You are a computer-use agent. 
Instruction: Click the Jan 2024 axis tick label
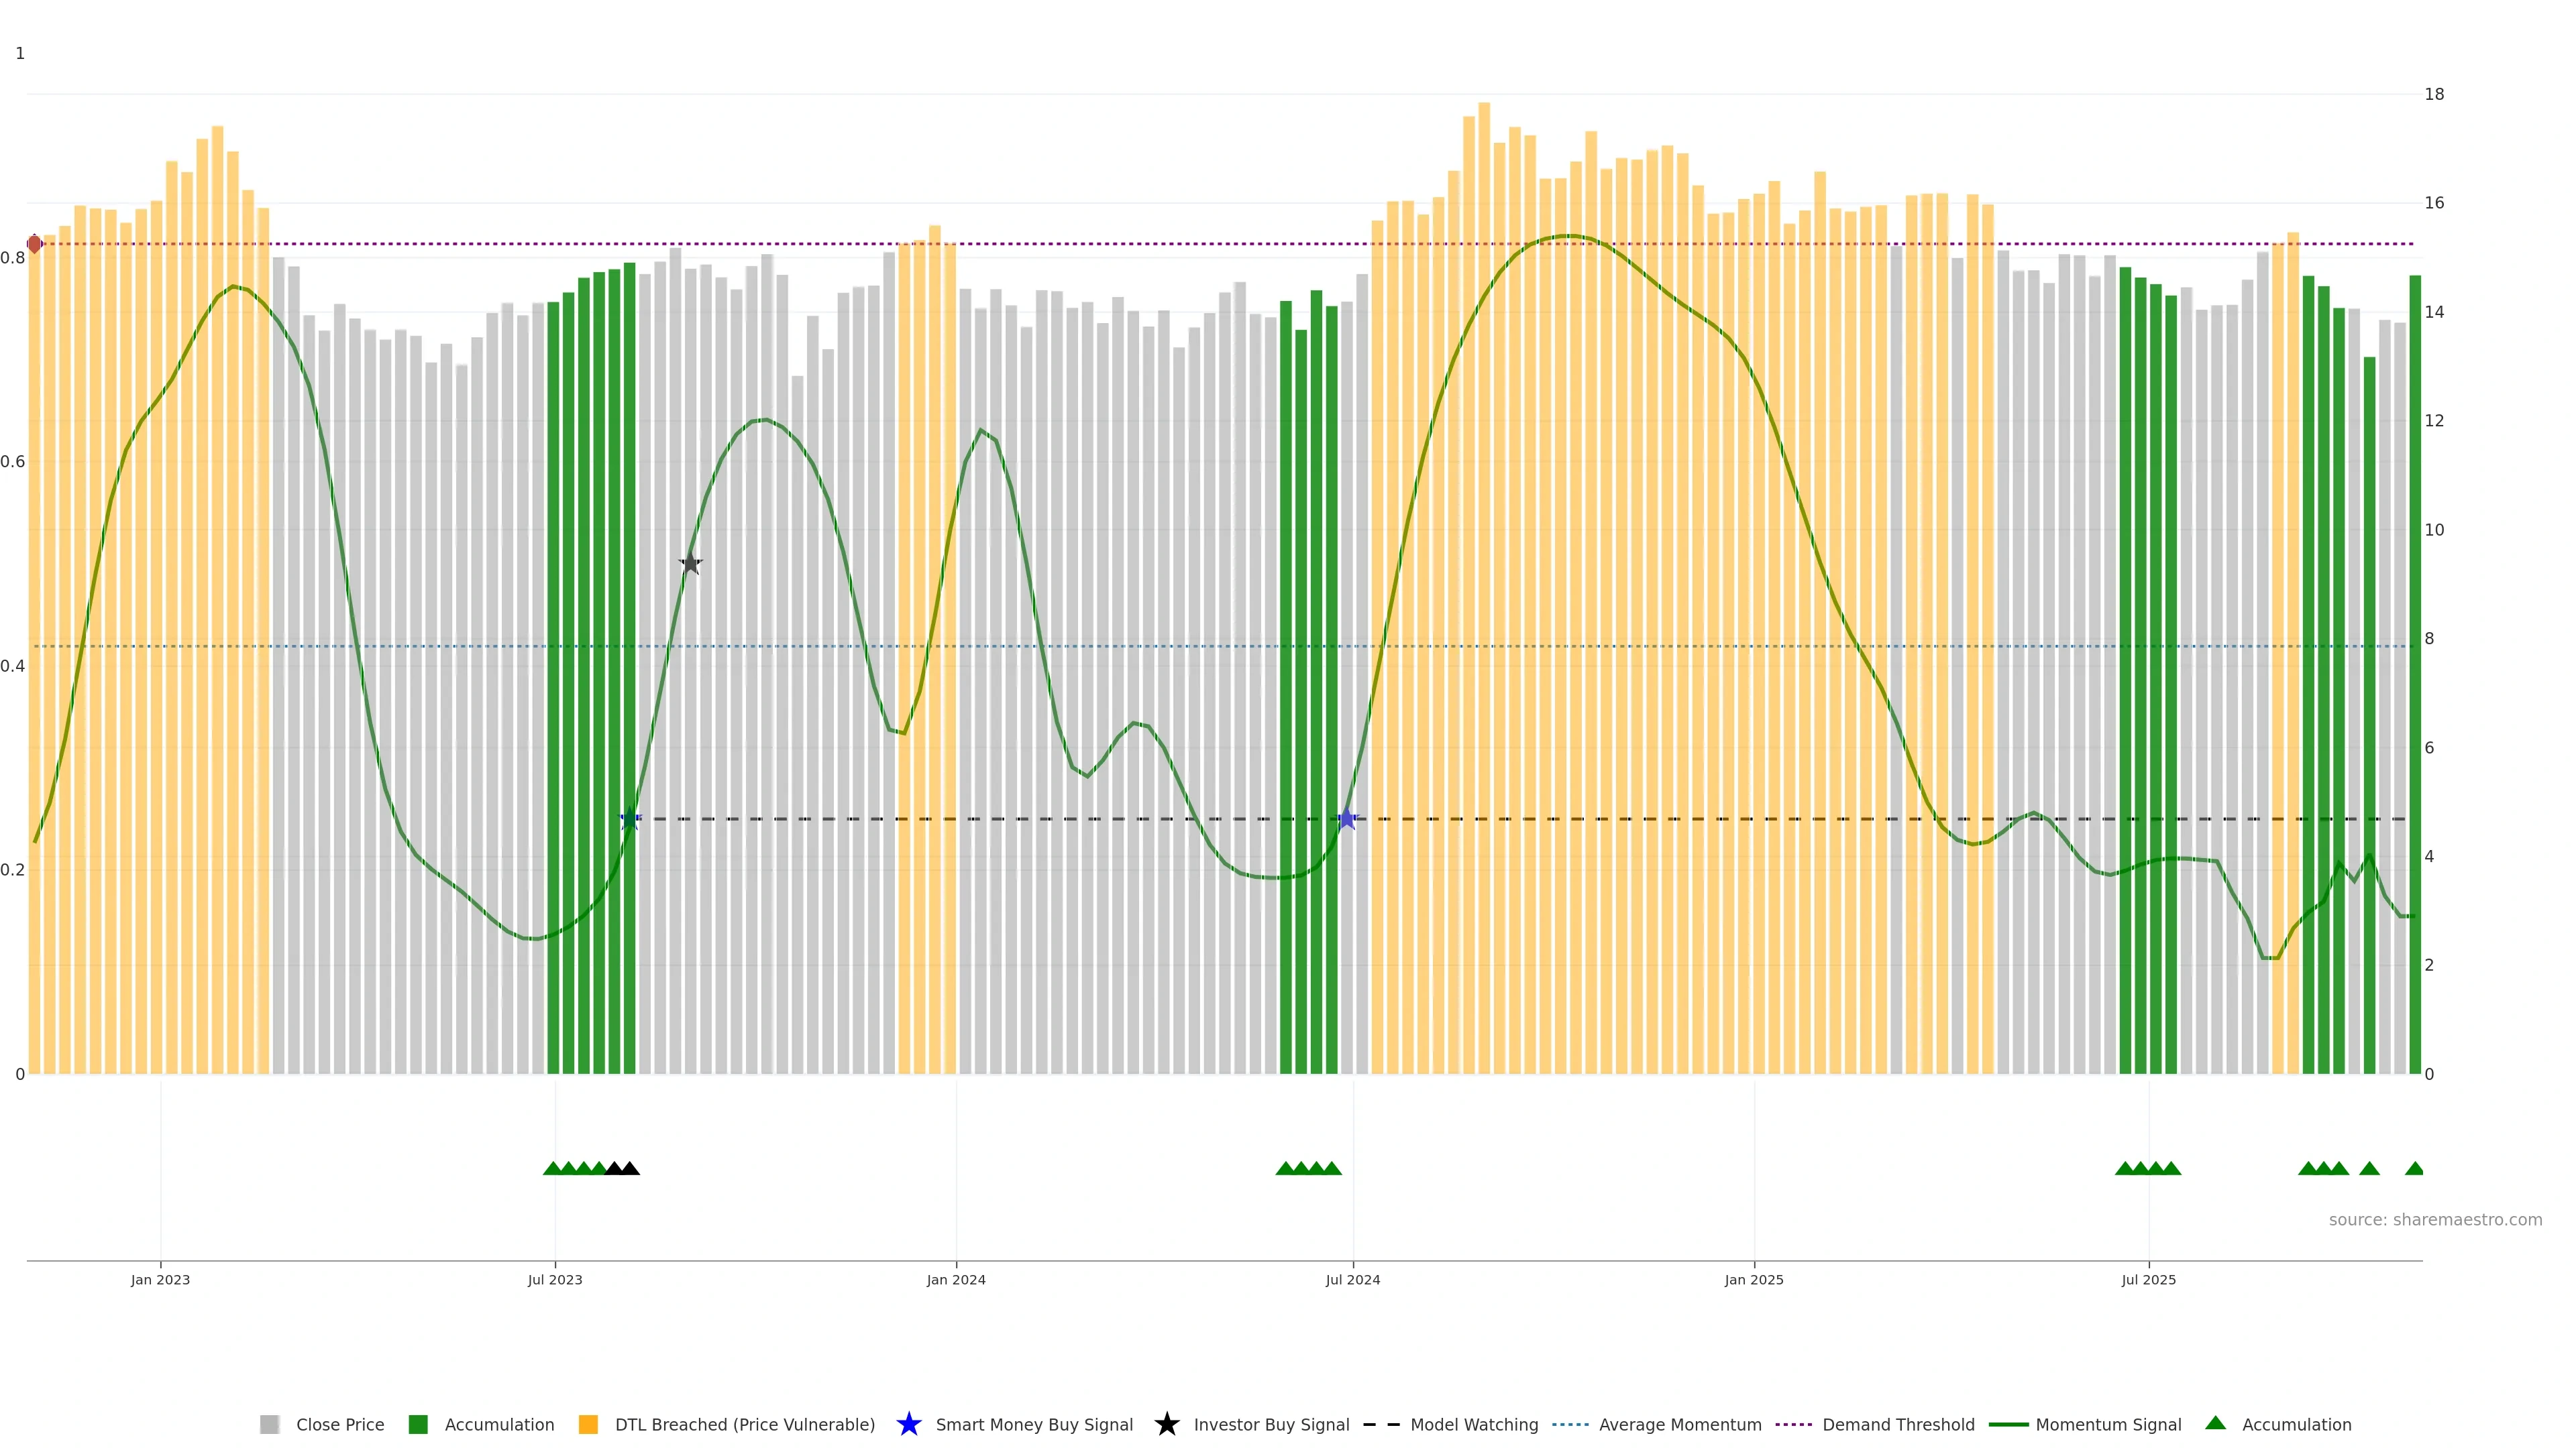coord(955,1280)
